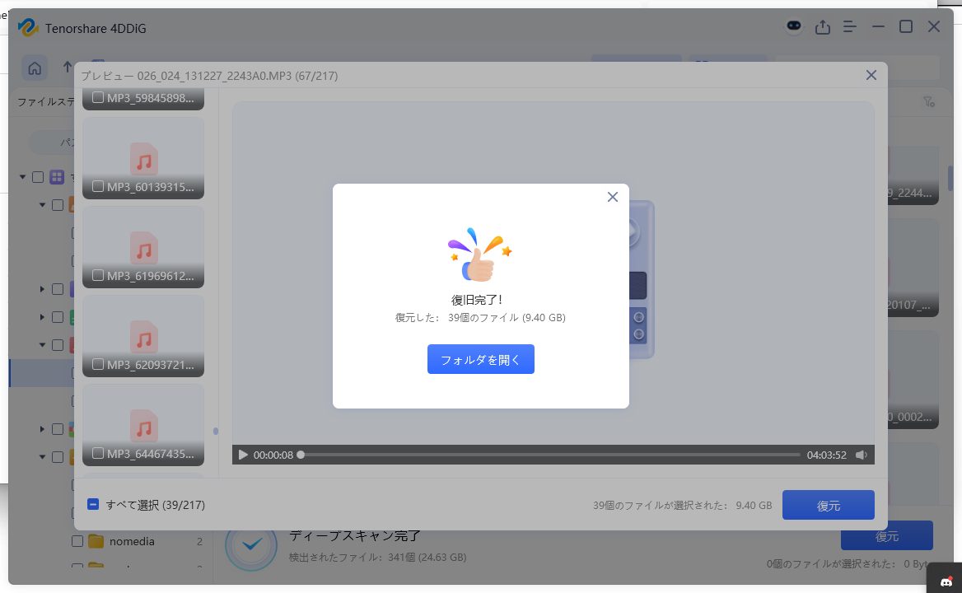Collapse the top-level tree root arrow
Screen dimensions: 962x593
pyautogui.click(x=22, y=177)
